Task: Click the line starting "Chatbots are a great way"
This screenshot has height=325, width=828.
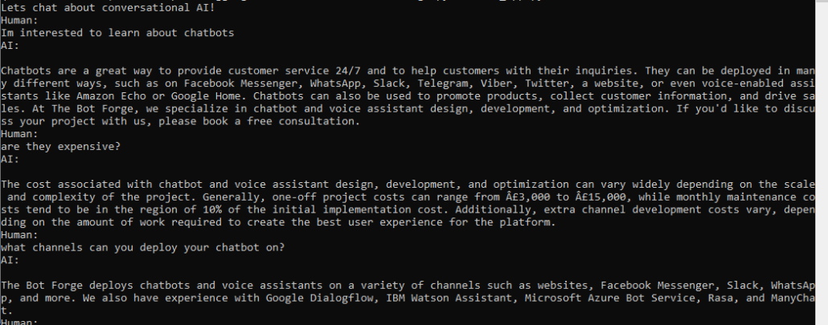Action: 407,71
